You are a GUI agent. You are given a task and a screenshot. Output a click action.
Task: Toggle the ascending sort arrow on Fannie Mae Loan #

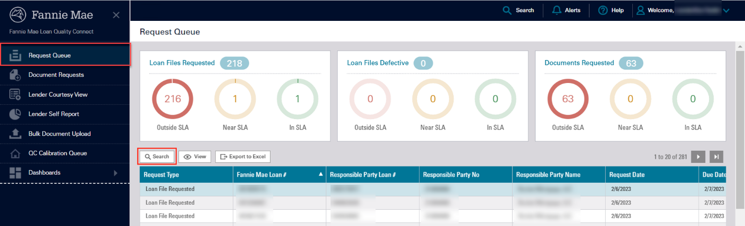pos(321,175)
